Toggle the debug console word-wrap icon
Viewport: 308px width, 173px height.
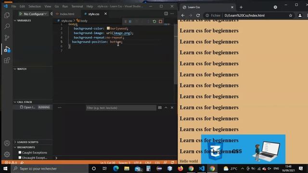coord(160,108)
